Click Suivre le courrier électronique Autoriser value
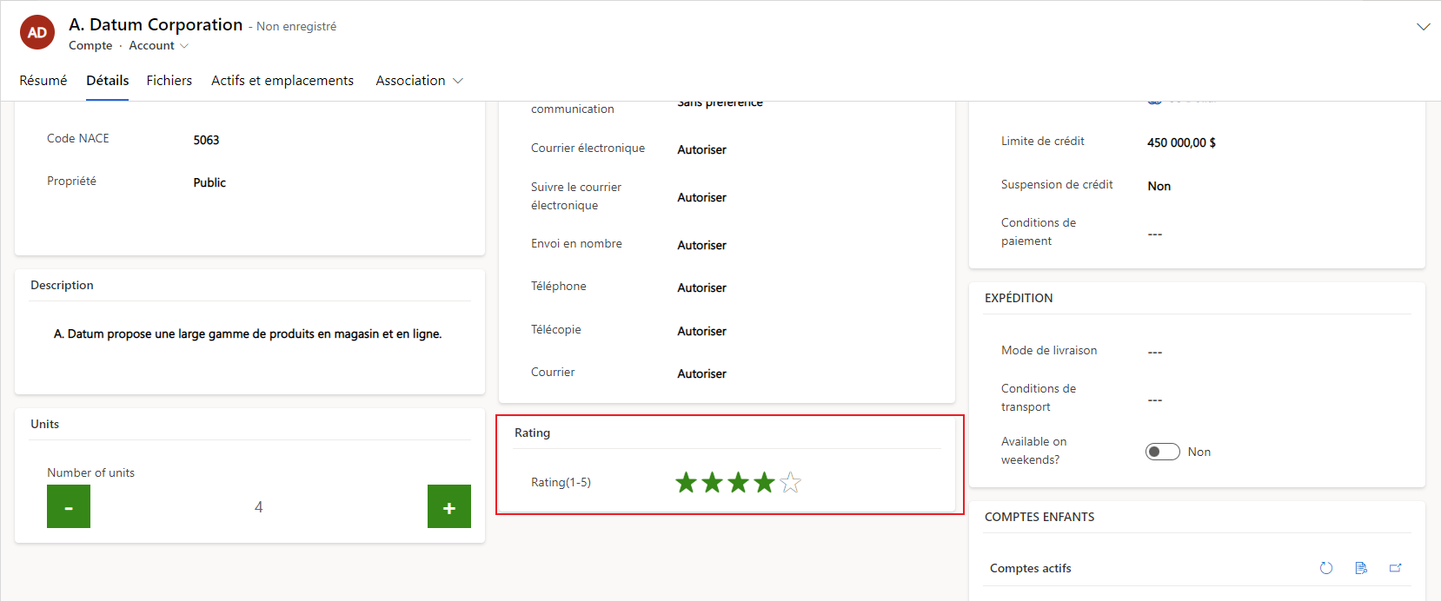This screenshot has width=1441, height=601. (702, 197)
